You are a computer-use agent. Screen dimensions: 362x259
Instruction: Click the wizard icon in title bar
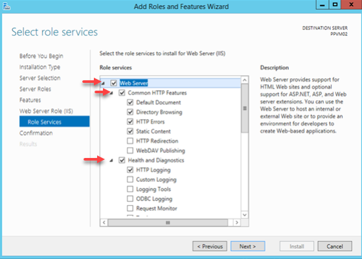(6, 6)
